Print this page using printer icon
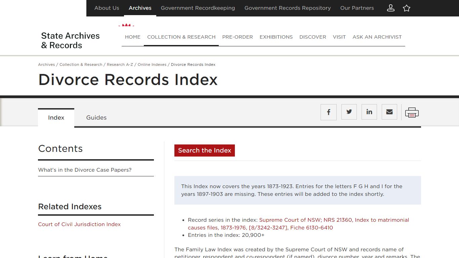Screen dimensions: 459x258 [412, 112]
